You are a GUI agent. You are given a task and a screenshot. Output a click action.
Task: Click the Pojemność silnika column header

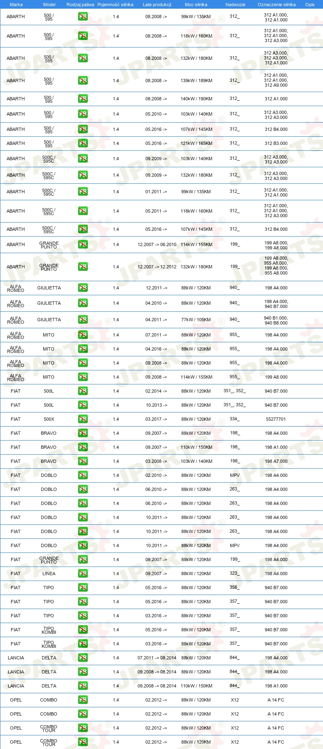pyautogui.click(x=115, y=5)
